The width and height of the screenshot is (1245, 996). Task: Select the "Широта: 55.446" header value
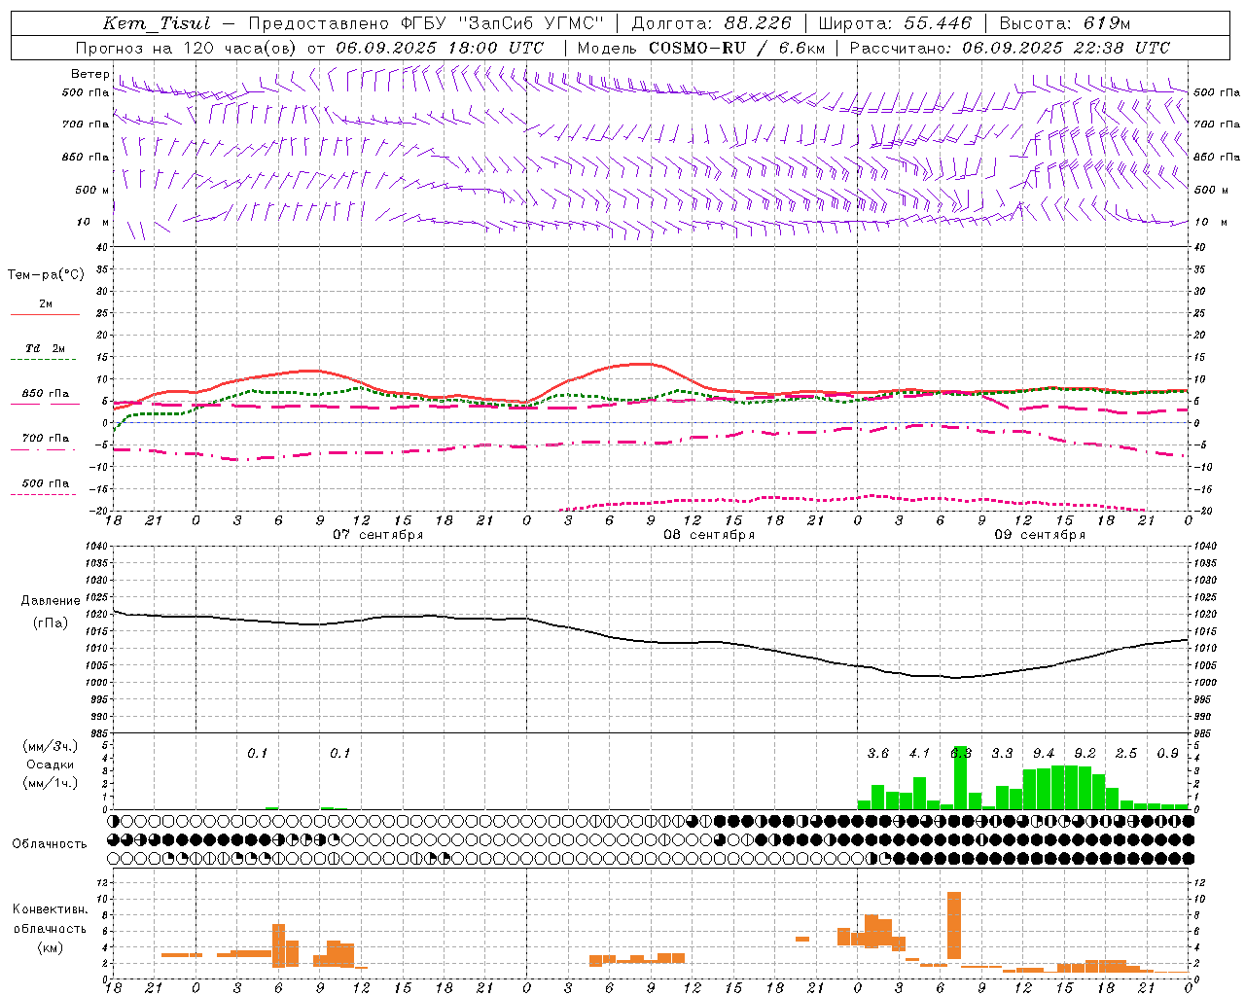tap(895, 23)
